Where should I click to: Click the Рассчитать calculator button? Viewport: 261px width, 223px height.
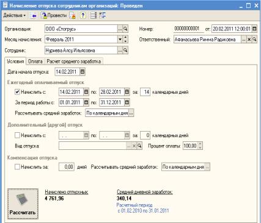pyautogui.click(x=23, y=204)
